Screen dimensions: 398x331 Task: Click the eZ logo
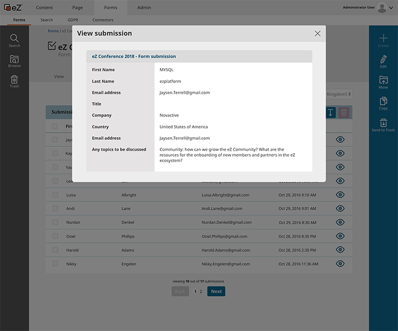[13, 8]
